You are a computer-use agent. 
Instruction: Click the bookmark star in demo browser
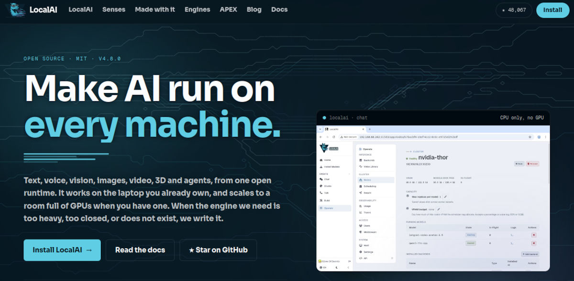[530, 136]
